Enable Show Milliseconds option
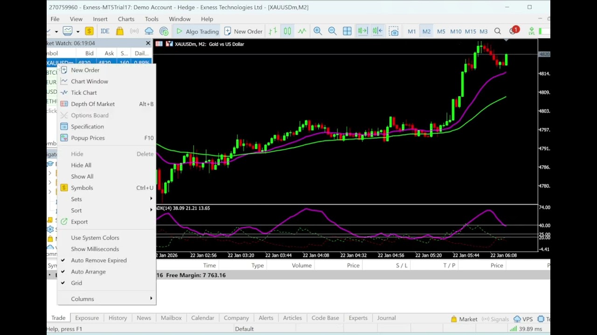 click(x=106, y=249)
